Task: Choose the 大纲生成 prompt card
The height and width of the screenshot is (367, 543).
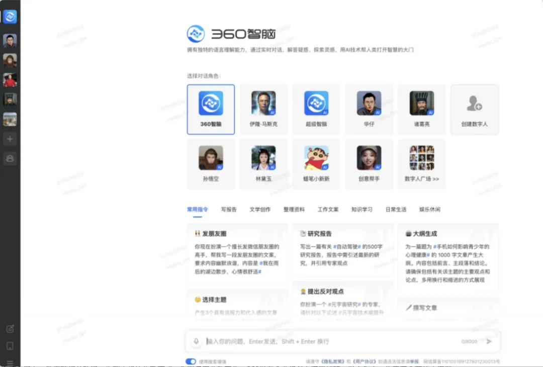Action: tap(448, 257)
